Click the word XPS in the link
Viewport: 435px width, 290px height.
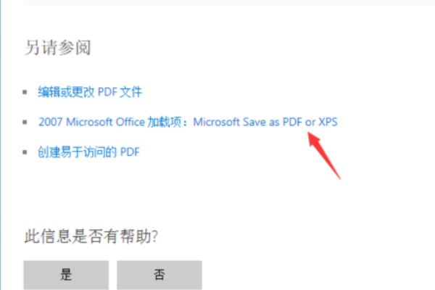click(x=328, y=122)
